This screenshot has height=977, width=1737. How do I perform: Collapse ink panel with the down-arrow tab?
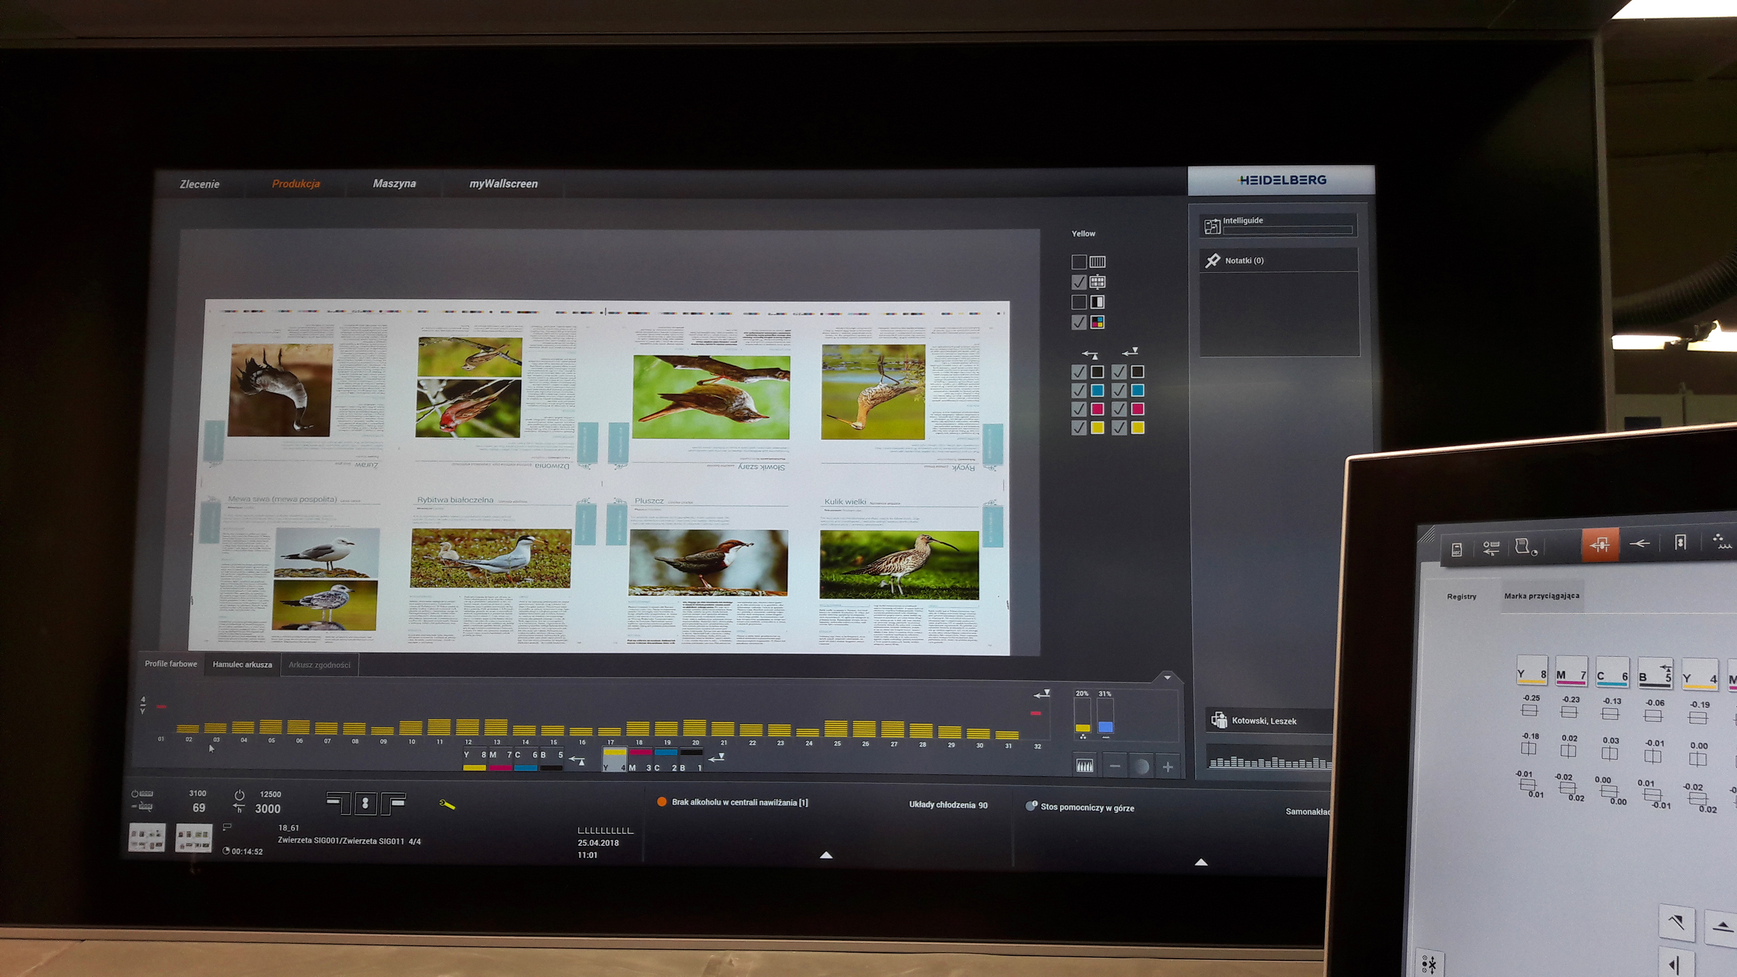coord(1167,677)
